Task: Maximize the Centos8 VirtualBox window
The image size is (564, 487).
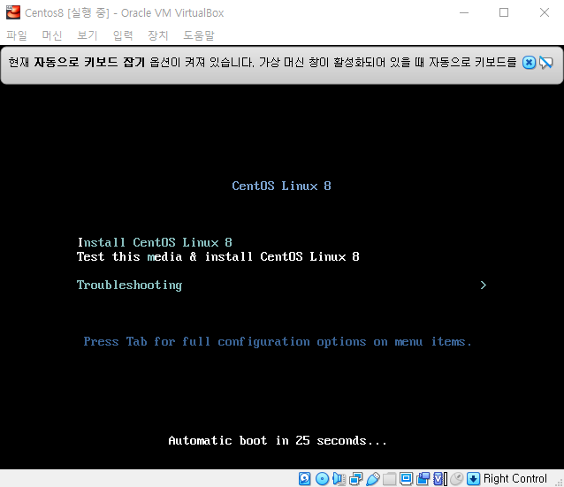Action: click(x=504, y=12)
